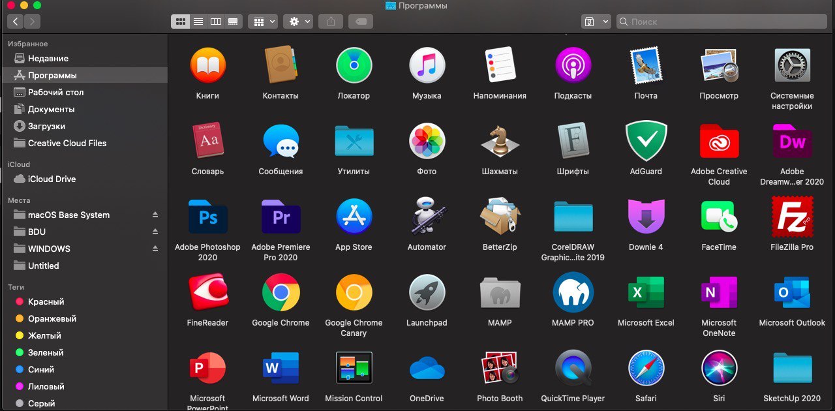Open CorelDRAW Graphics Suite 2019 folder
Screen dimensions: 835x411
click(573, 217)
